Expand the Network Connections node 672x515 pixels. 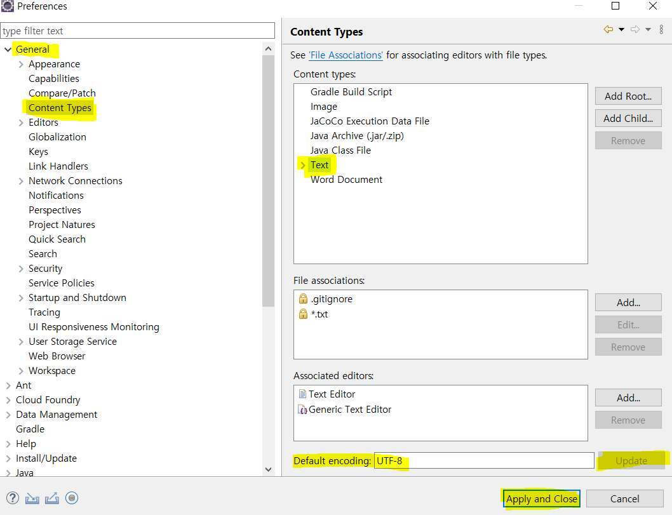tap(20, 181)
